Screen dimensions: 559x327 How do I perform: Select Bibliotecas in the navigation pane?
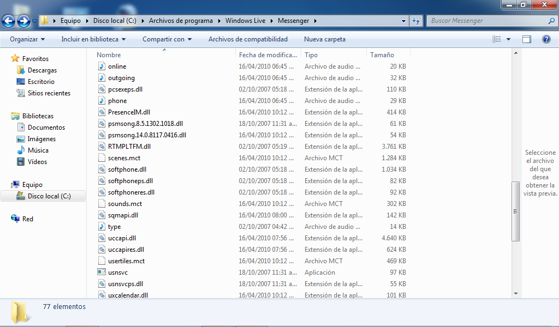click(38, 116)
